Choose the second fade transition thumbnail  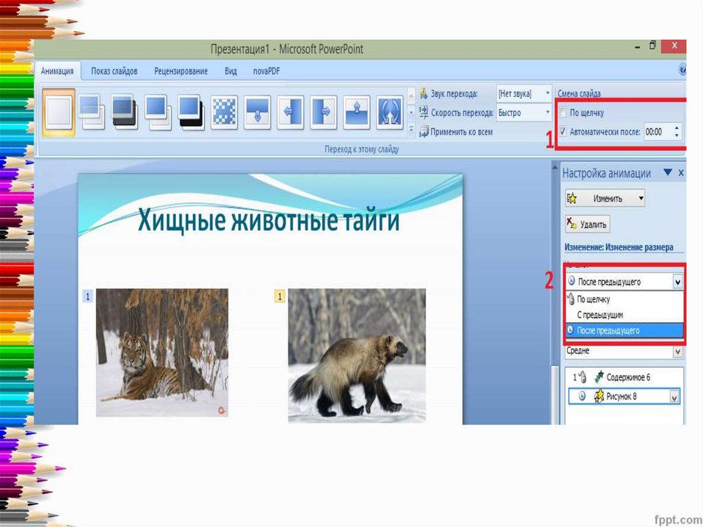91,112
